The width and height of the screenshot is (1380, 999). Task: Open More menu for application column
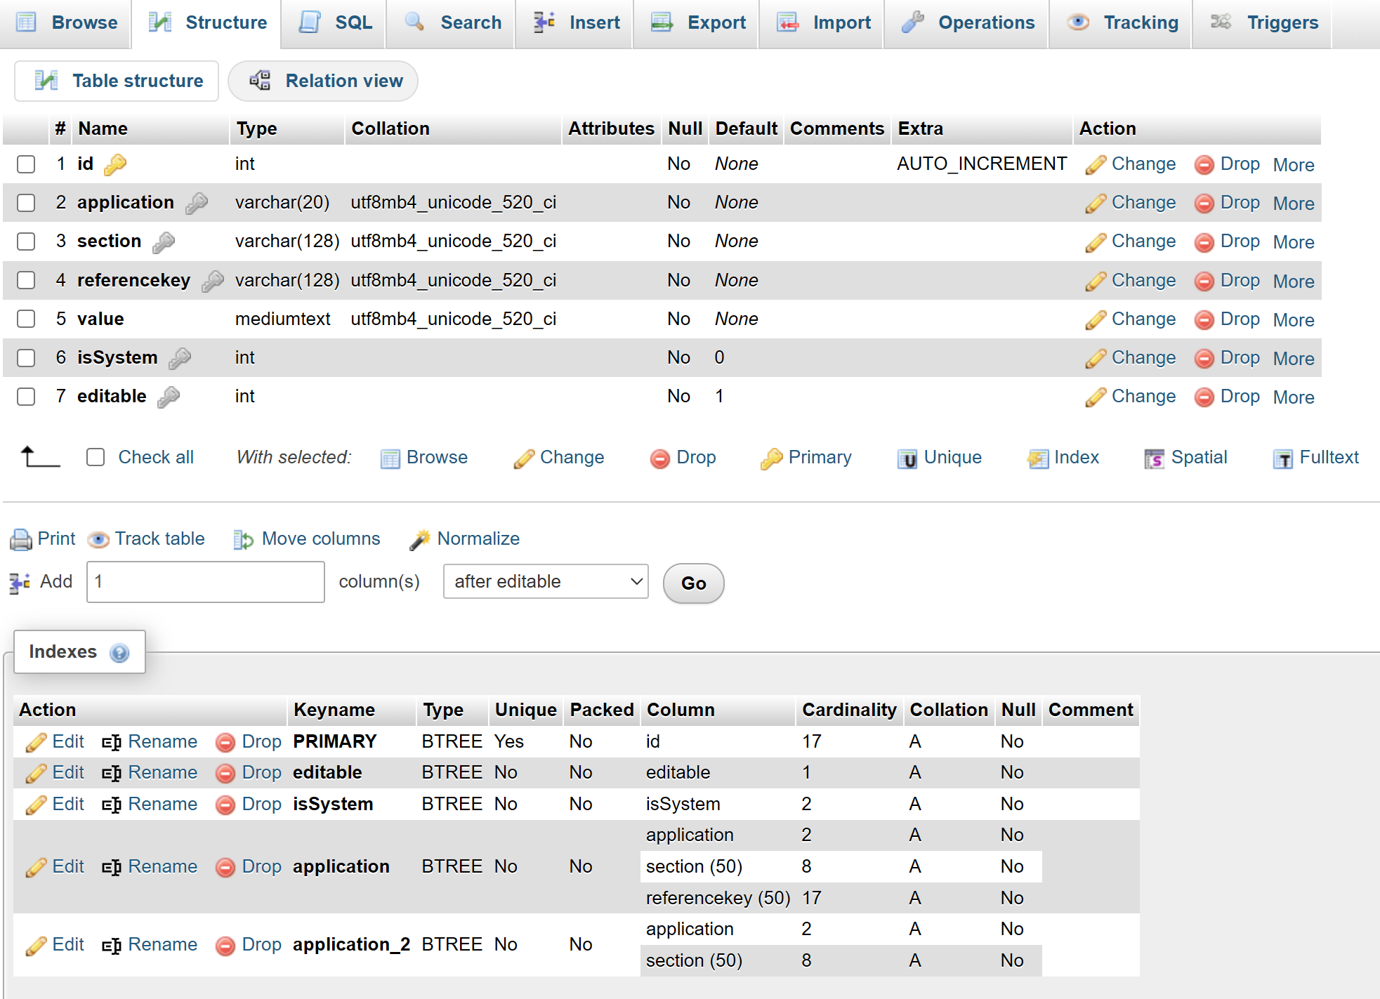1293,204
